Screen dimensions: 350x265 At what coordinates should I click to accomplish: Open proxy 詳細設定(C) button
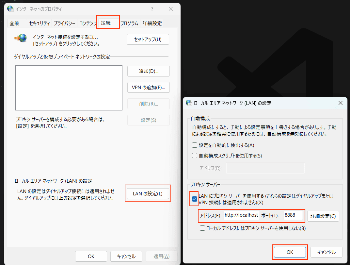click(x=323, y=216)
